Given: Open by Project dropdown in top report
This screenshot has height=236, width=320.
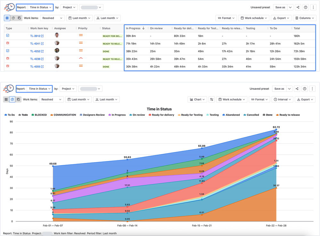Looking at the screenshot, I should [x=69, y=7].
